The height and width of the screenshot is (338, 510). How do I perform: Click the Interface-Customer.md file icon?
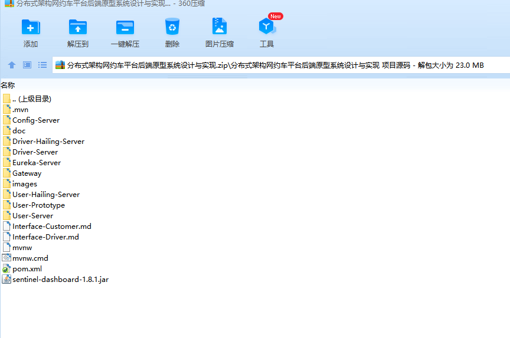click(x=6, y=226)
